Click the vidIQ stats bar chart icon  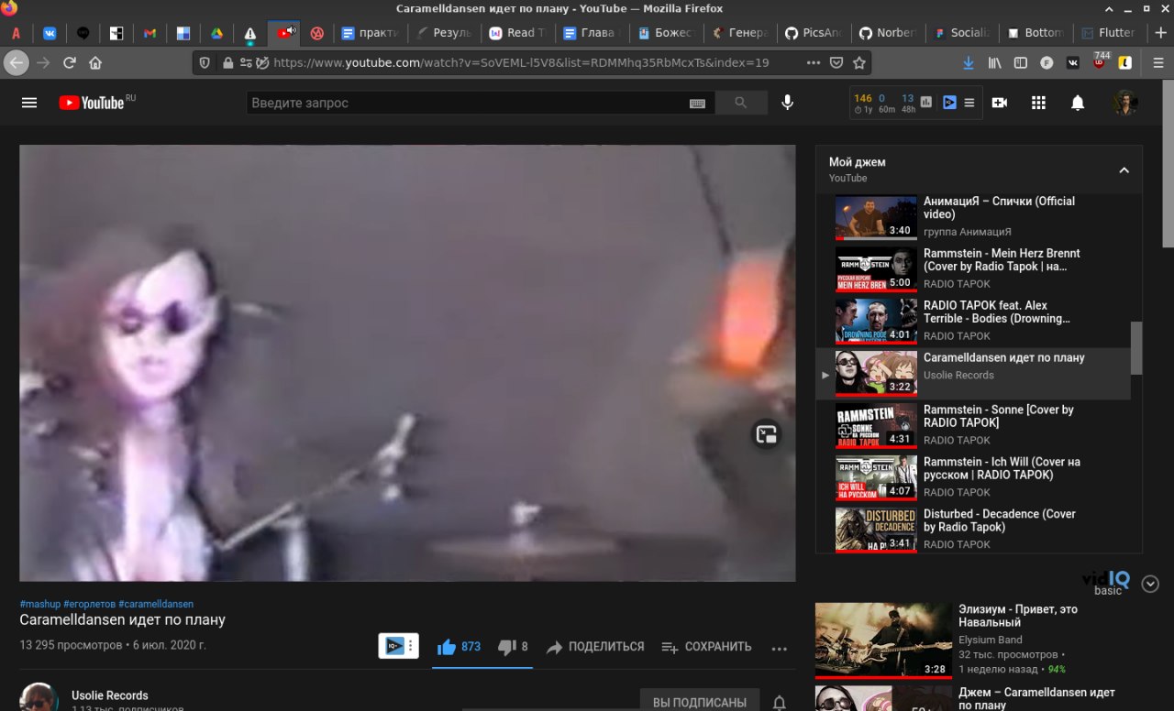tap(926, 103)
